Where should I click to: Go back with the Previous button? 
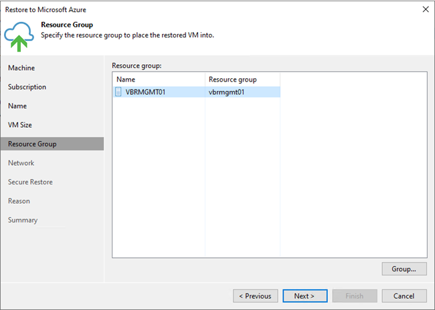255,296
